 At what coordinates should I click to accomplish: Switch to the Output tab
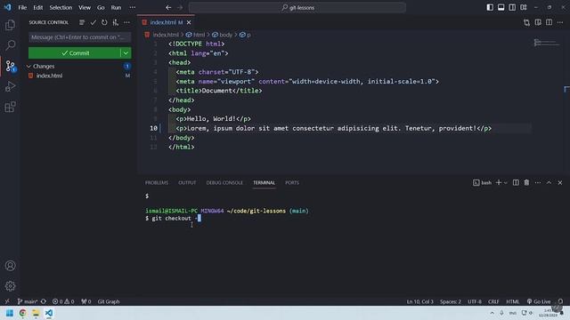187,183
